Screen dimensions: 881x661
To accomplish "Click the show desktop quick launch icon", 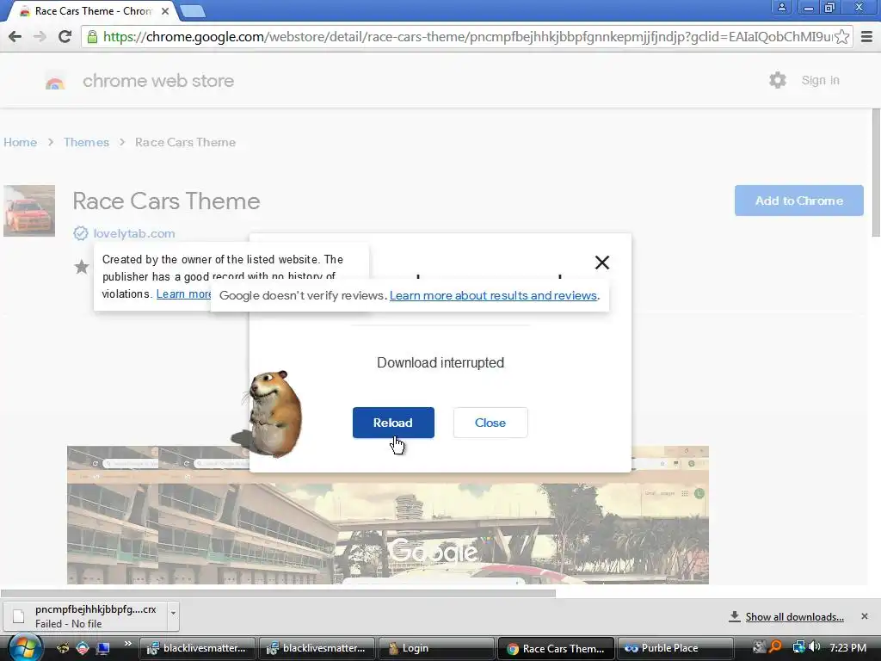I will [x=103, y=648].
